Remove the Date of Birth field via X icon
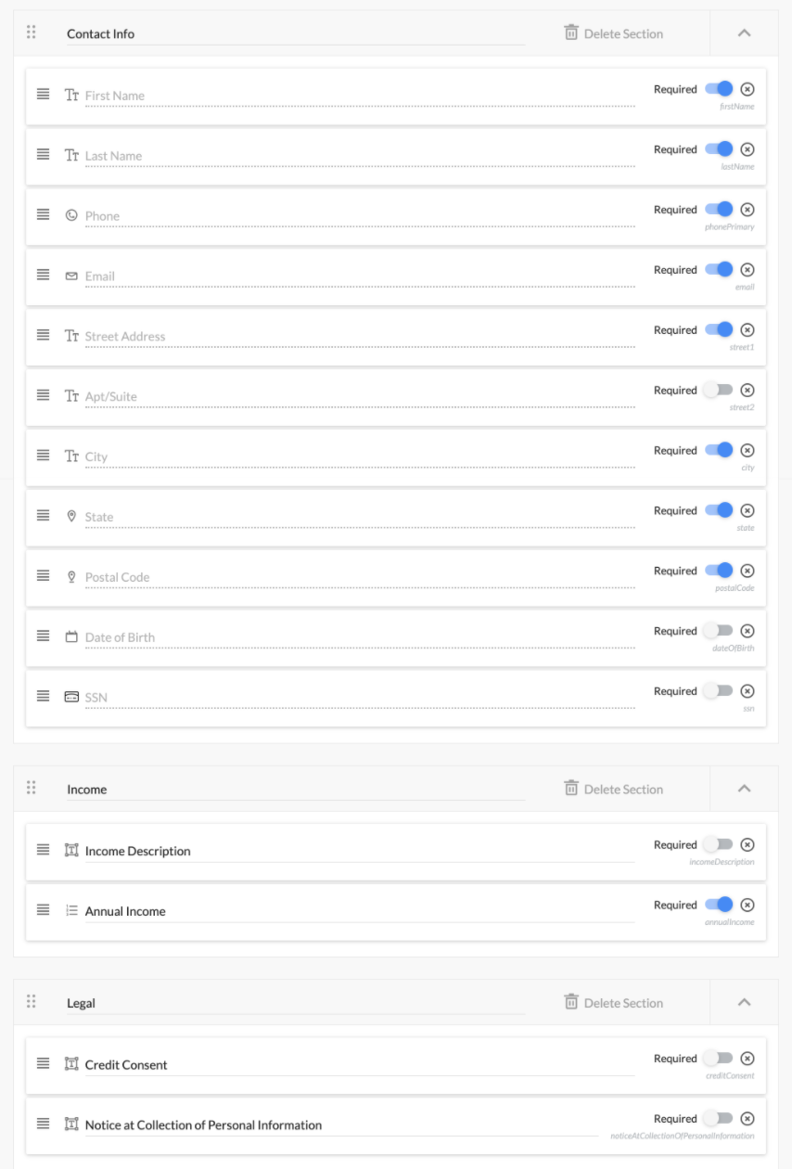 pyautogui.click(x=747, y=631)
